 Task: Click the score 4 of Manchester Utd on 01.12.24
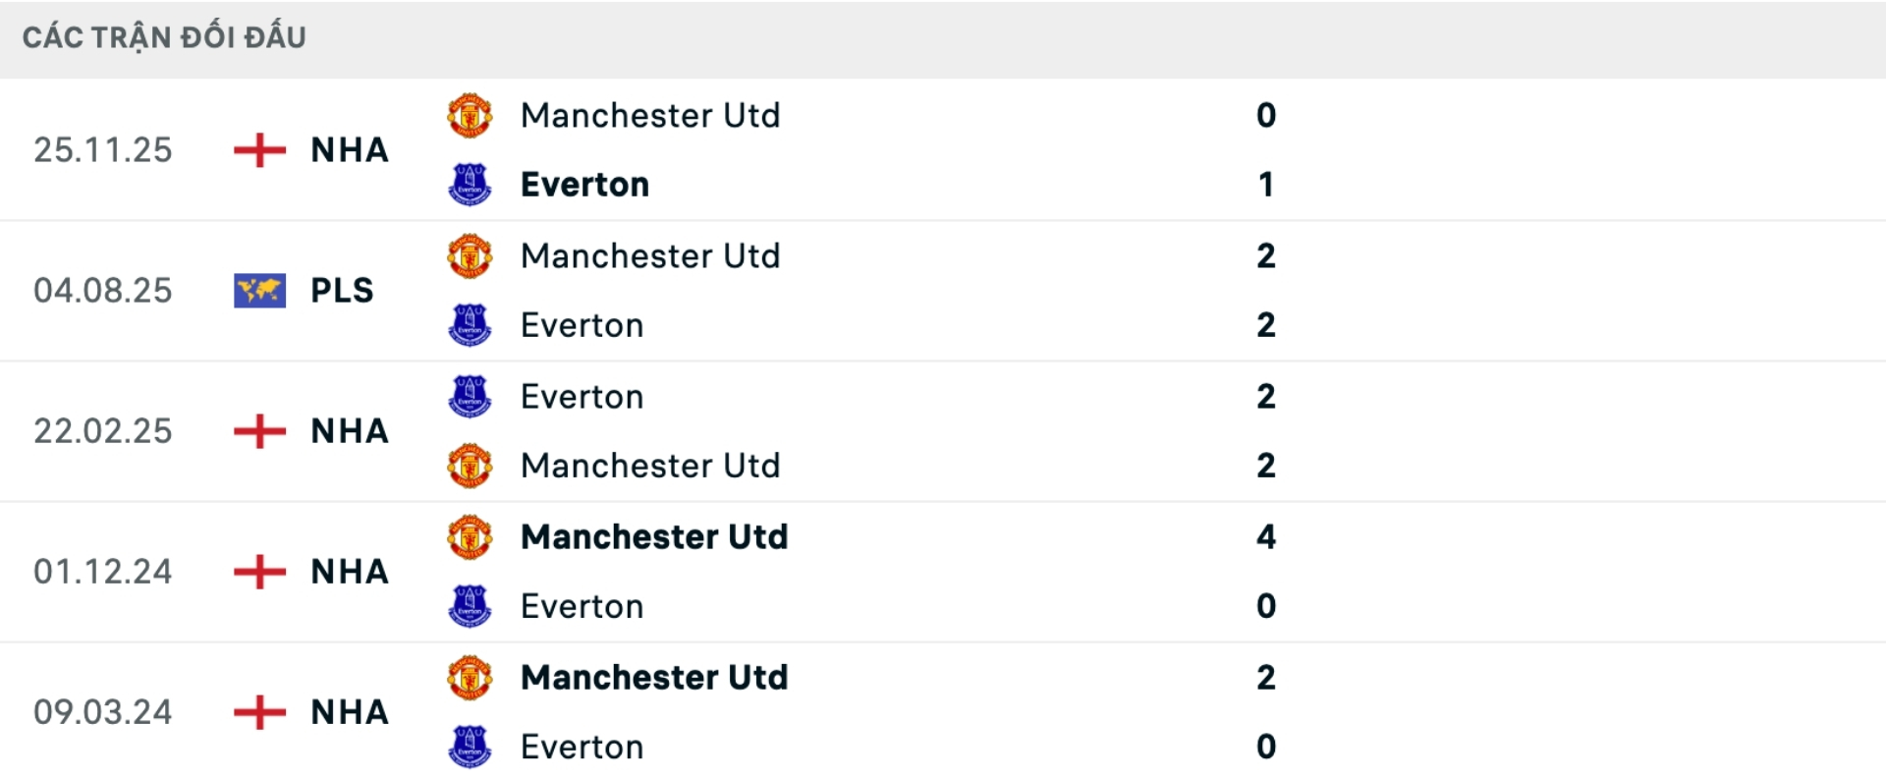[1268, 537]
